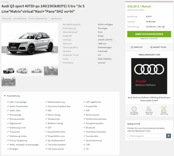Click the 'Automatik' Getriebe value
The height and width of the screenshot is (156, 174).
click(103, 51)
